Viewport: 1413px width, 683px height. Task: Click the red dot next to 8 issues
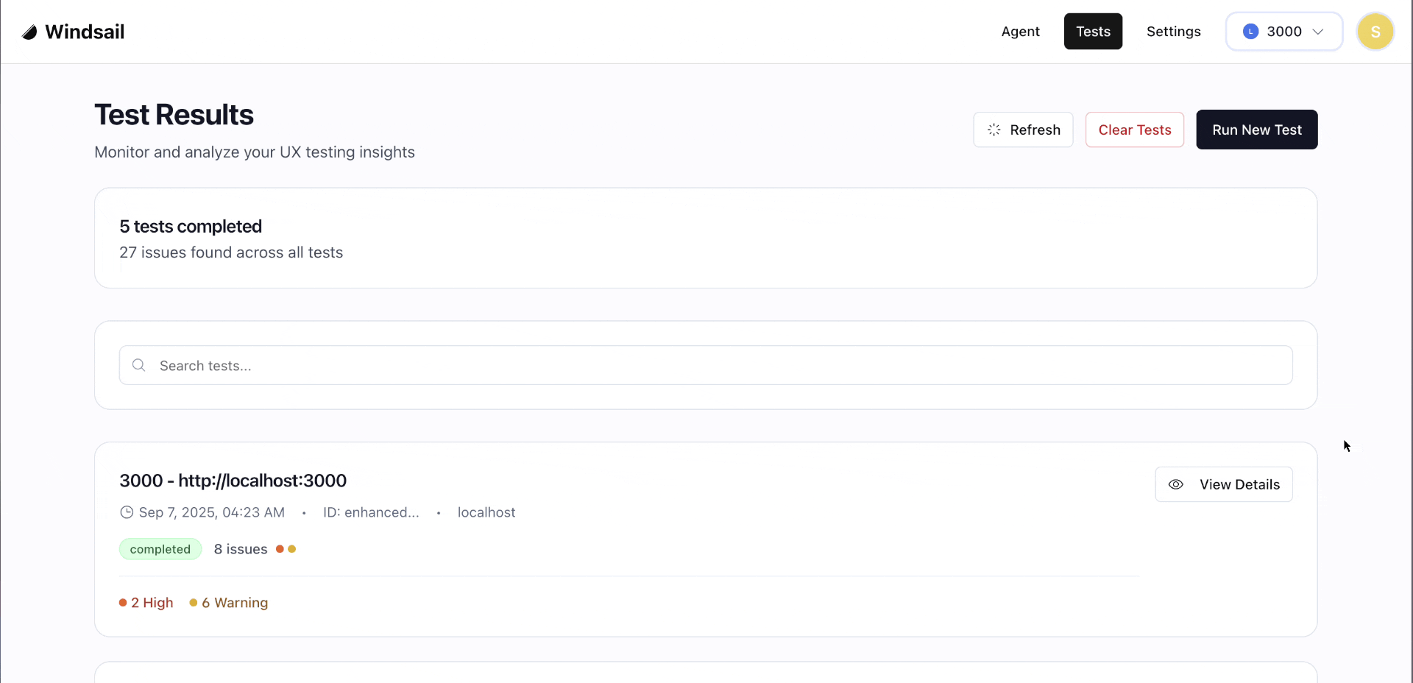pyautogui.click(x=280, y=549)
